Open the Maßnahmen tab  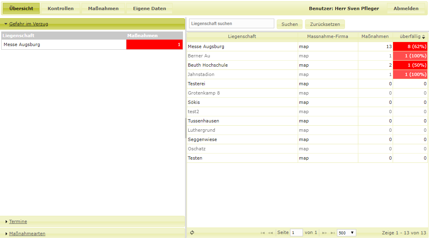click(x=103, y=8)
